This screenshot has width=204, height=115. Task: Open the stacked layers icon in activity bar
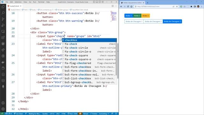tap(3, 80)
